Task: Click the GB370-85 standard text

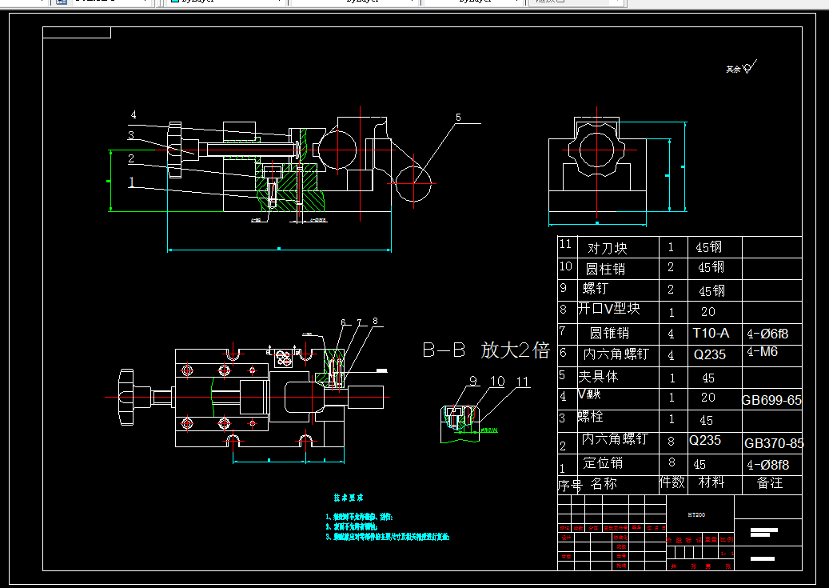Action: (774, 443)
